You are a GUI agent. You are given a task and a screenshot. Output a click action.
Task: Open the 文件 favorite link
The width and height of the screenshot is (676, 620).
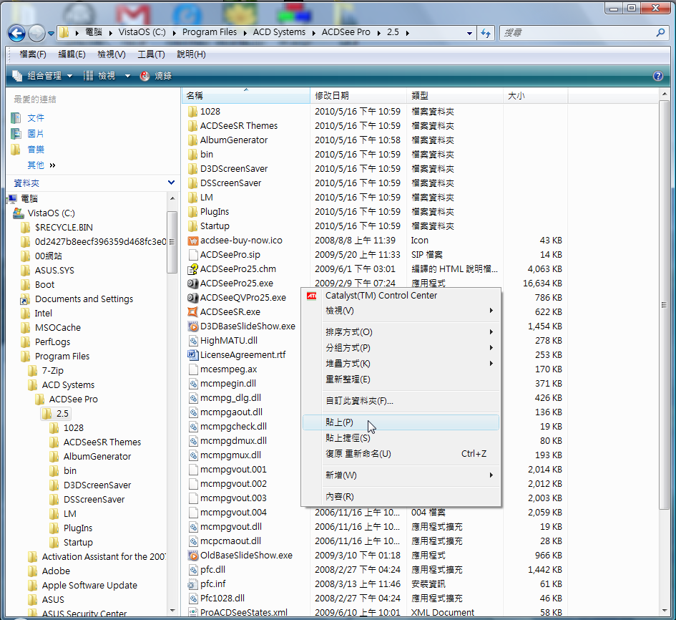(35, 118)
